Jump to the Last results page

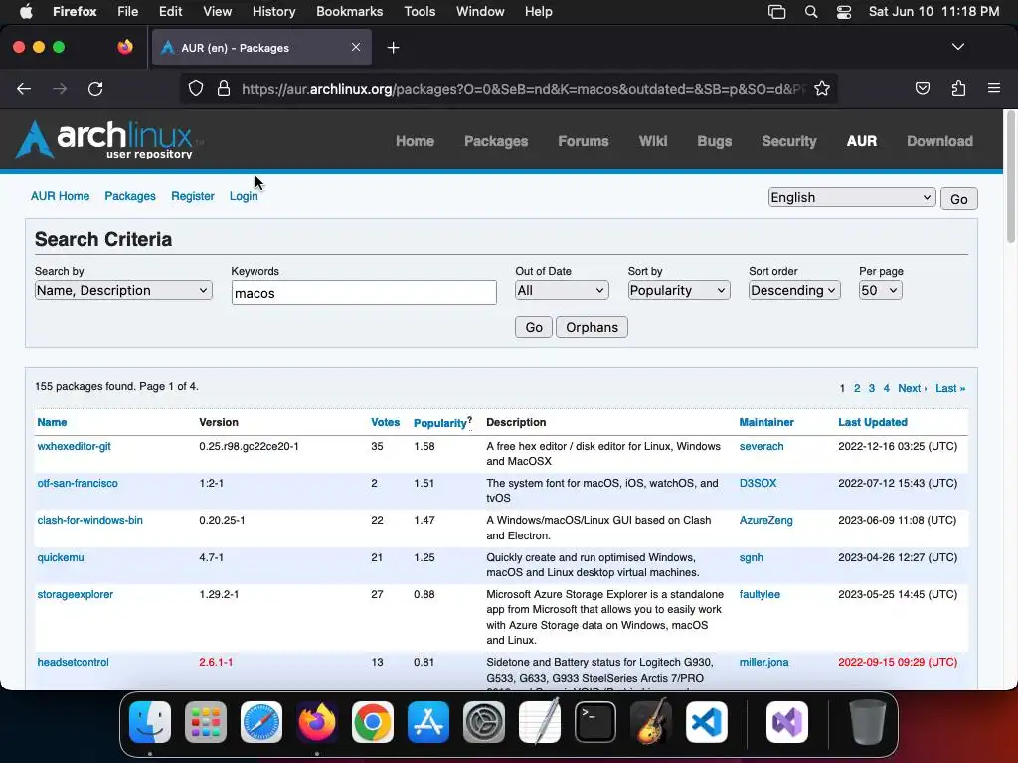(949, 388)
